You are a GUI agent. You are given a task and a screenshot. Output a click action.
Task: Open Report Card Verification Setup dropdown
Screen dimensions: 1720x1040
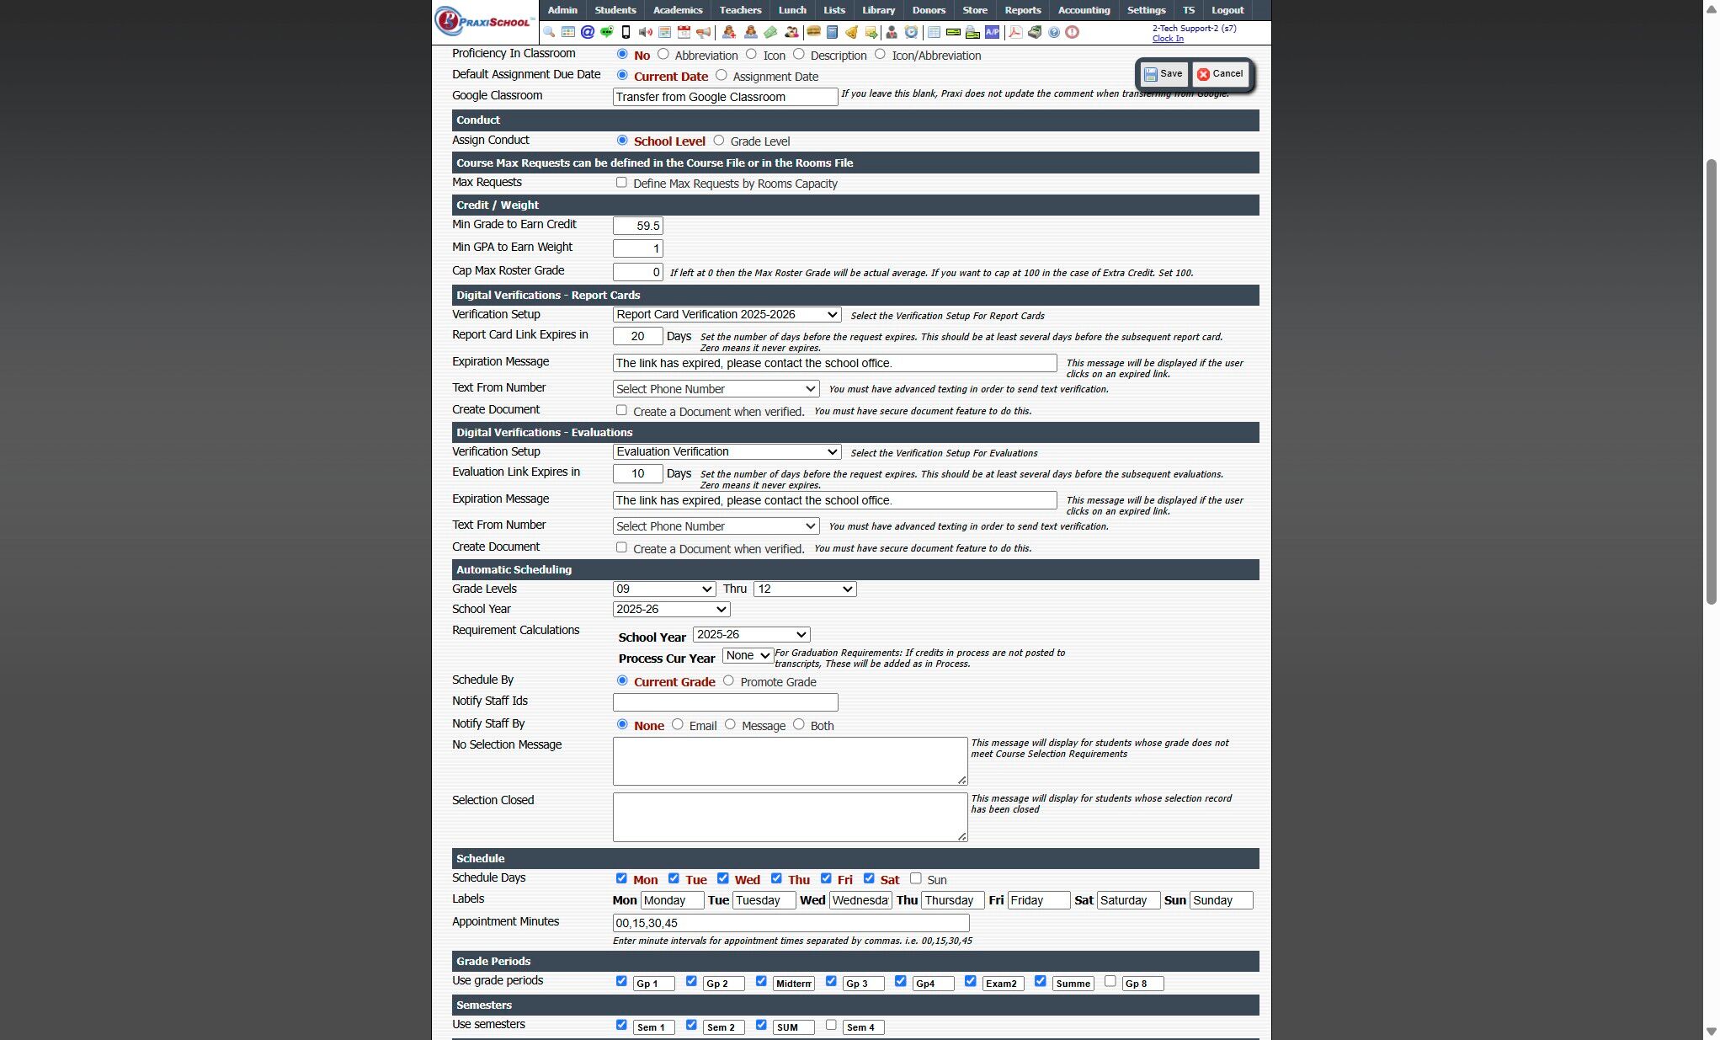(x=727, y=314)
